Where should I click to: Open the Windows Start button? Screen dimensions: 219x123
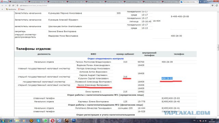pos(3,121)
